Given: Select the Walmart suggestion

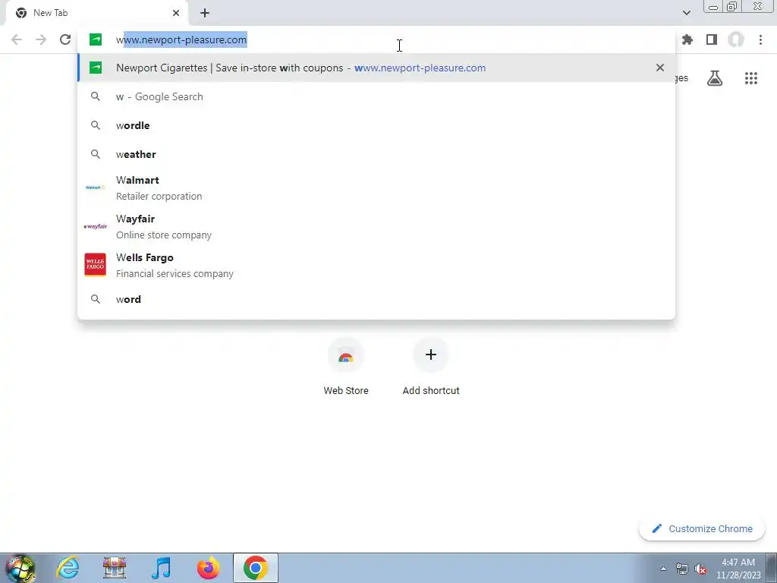Looking at the screenshot, I should coord(376,188).
